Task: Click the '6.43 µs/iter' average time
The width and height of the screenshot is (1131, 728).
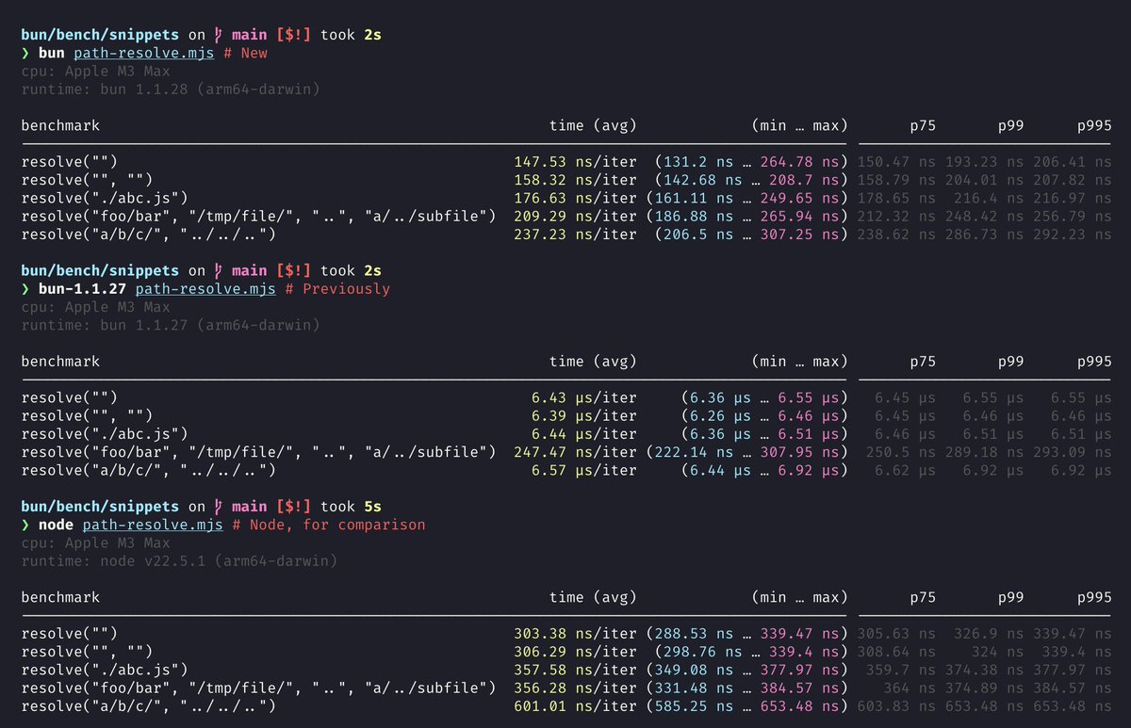Action: coord(583,397)
